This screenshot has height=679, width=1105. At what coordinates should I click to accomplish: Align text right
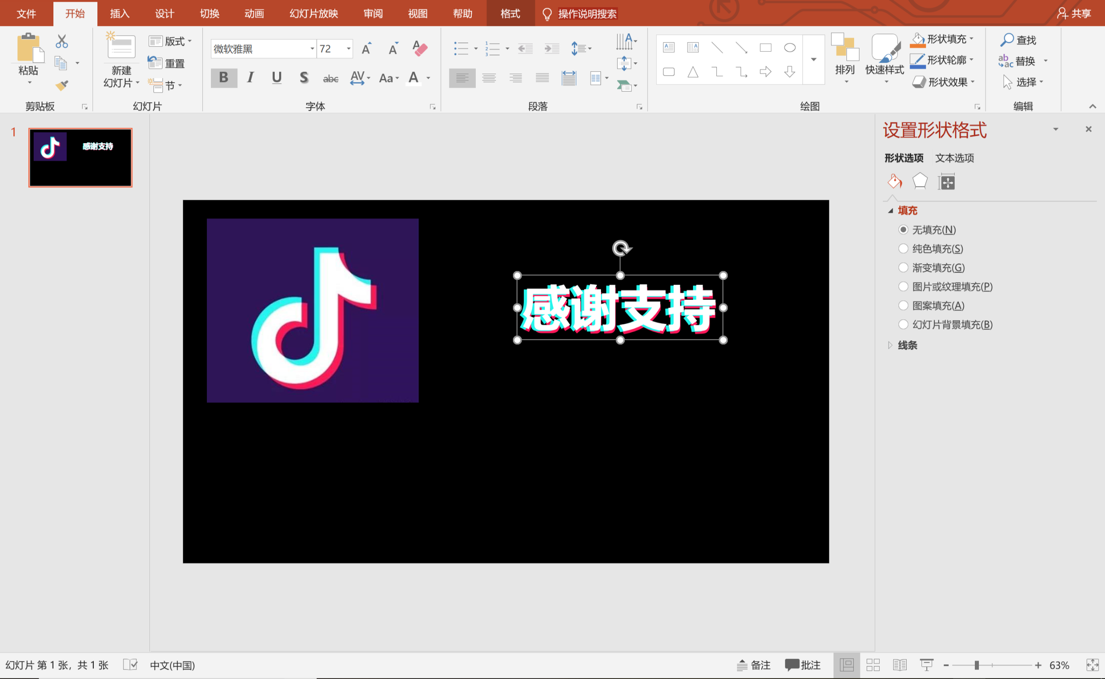[516, 78]
